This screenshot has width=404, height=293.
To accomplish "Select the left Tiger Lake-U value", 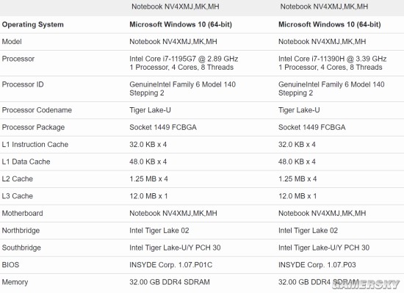I will (150, 110).
